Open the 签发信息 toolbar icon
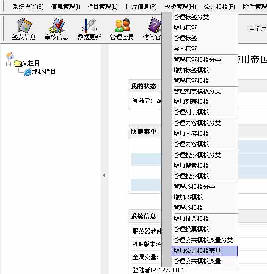Image resolution: width=267 pixels, height=274 pixels. (24, 25)
